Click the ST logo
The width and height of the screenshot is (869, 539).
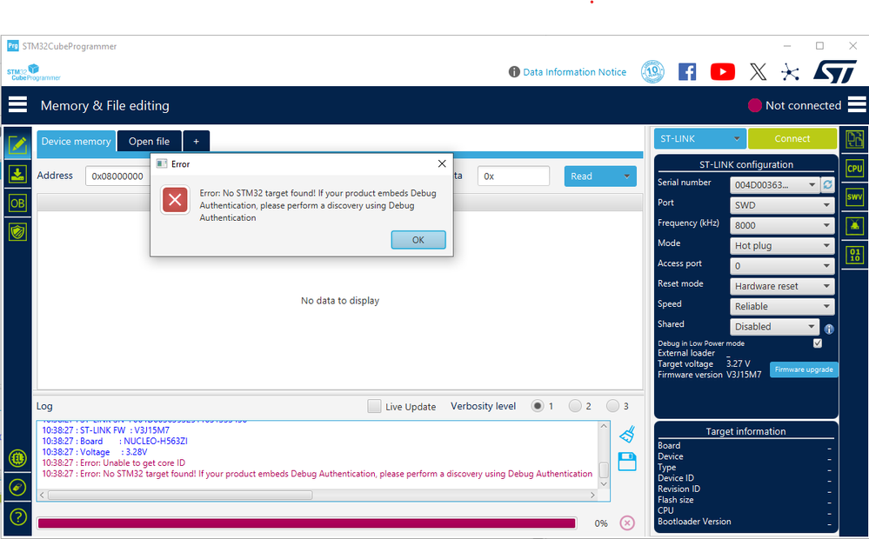pos(835,71)
